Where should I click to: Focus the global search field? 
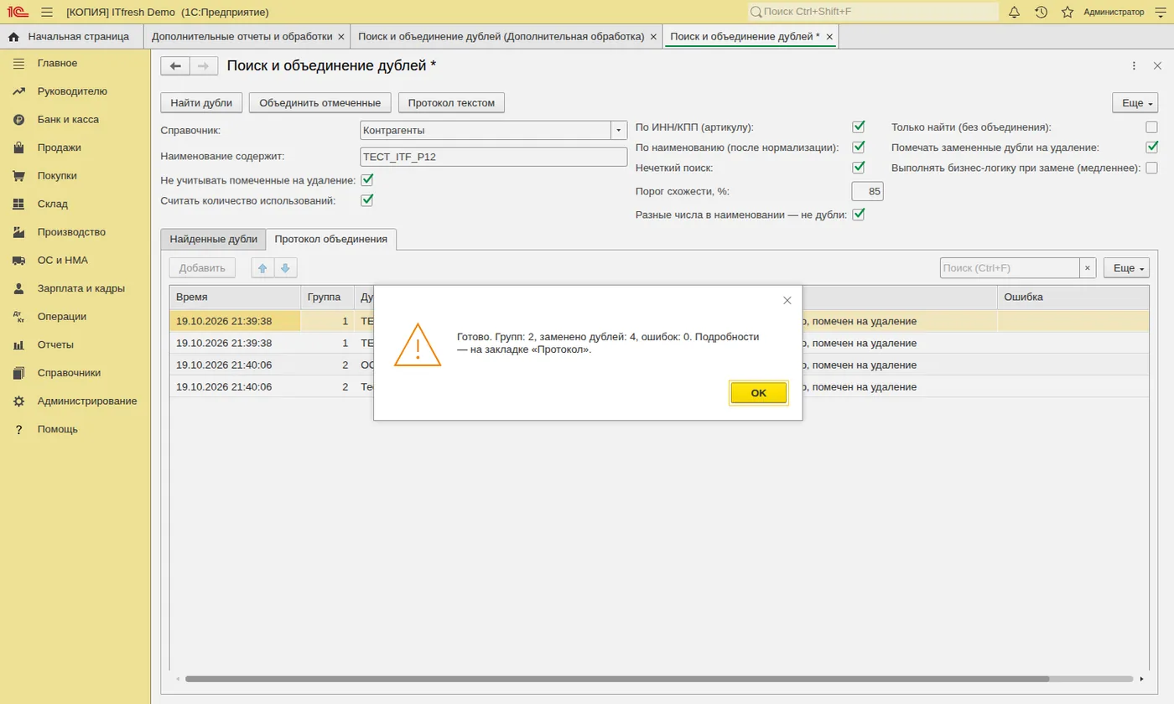[x=873, y=12]
